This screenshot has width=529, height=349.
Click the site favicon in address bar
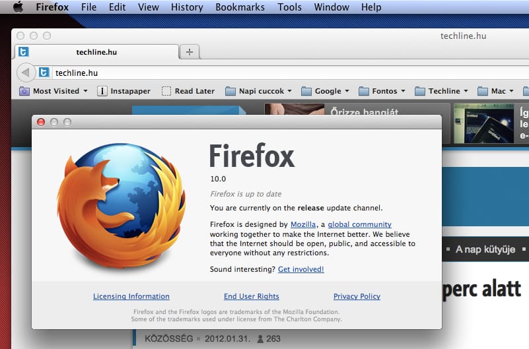(44, 73)
